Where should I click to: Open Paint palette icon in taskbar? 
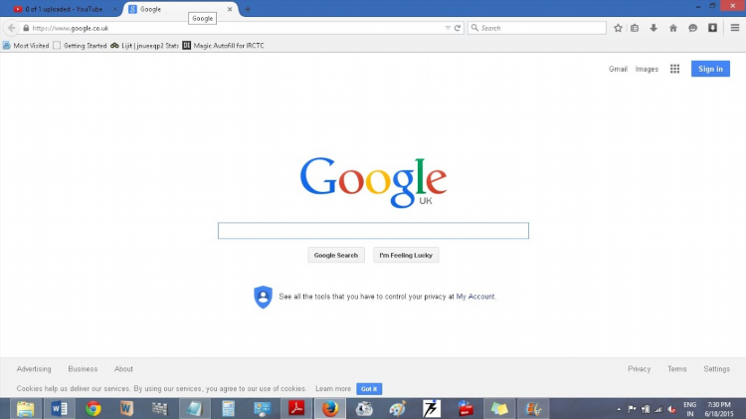pos(398,408)
